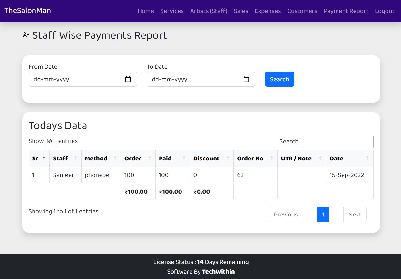
Task: Click the blue Search button
Action: click(279, 79)
